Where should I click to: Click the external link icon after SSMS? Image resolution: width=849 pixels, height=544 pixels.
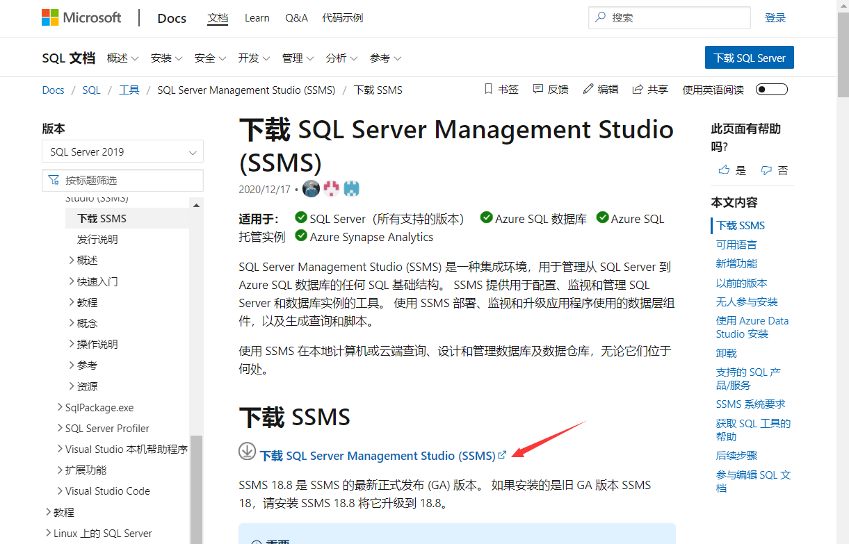coord(503,454)
